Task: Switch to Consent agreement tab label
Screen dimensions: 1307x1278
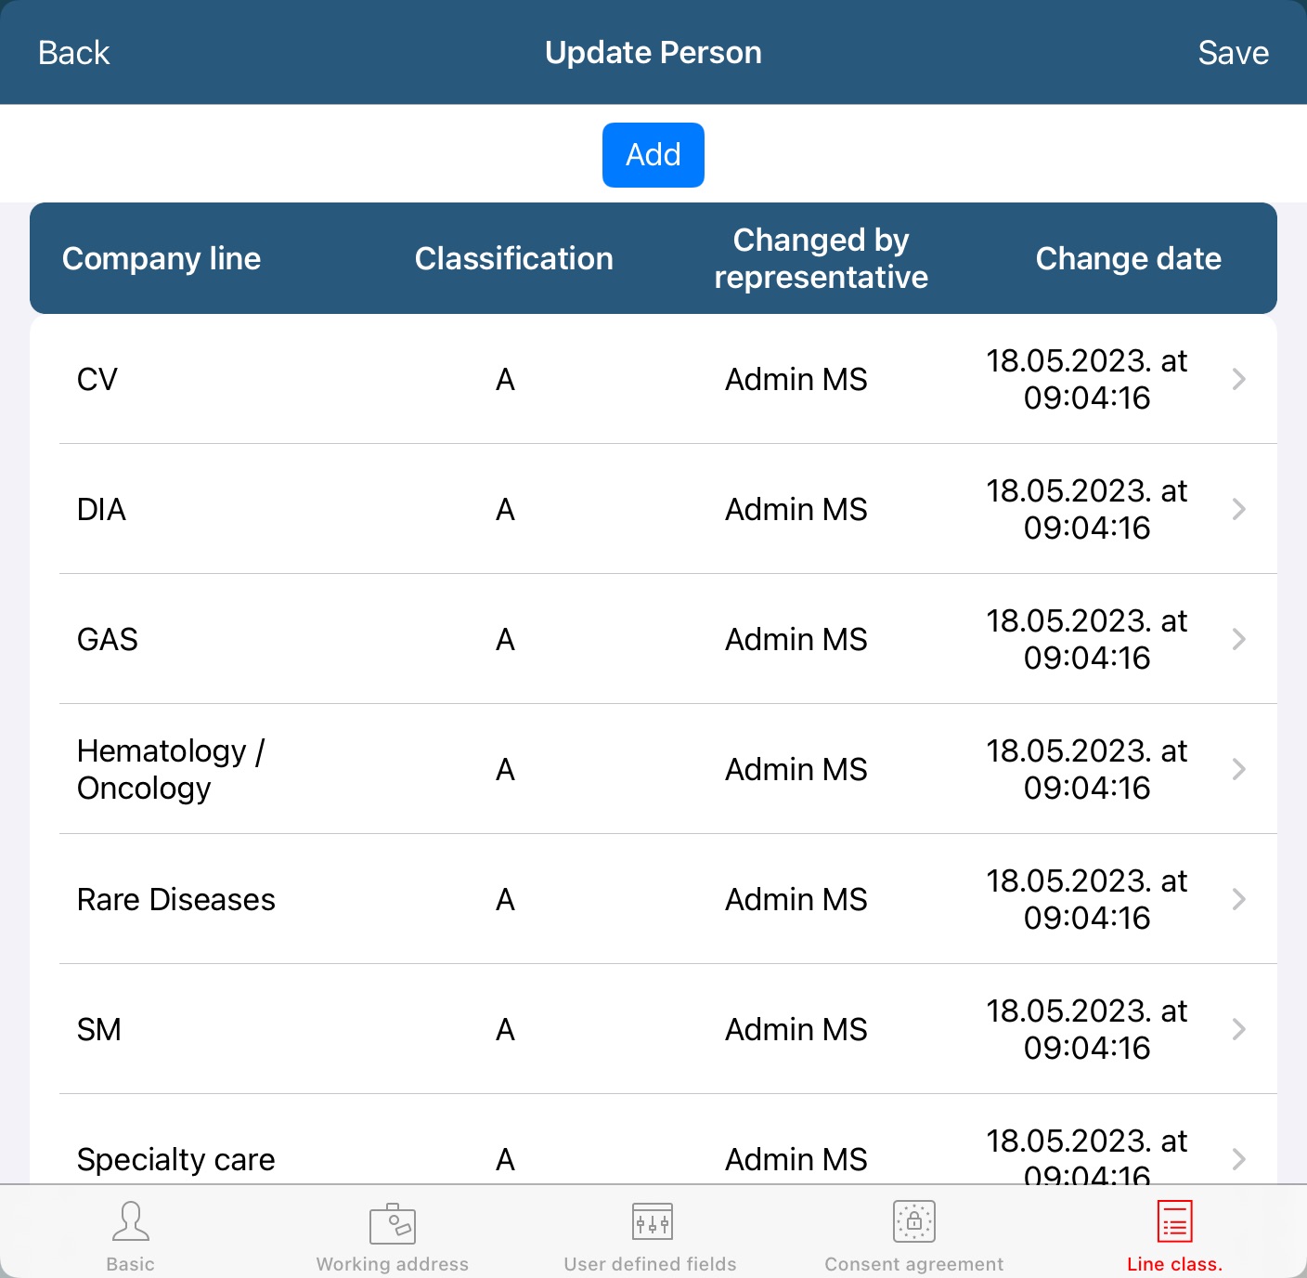Action: click(x=913, y=1264)
